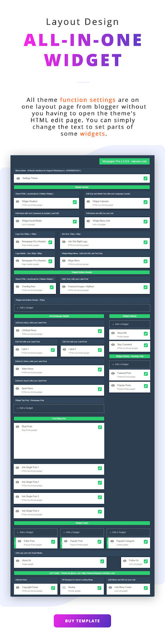The height and width of the screenshot is (641, 165).
Task: Hide the Follow Us gadget
Action: click(125, 561)
